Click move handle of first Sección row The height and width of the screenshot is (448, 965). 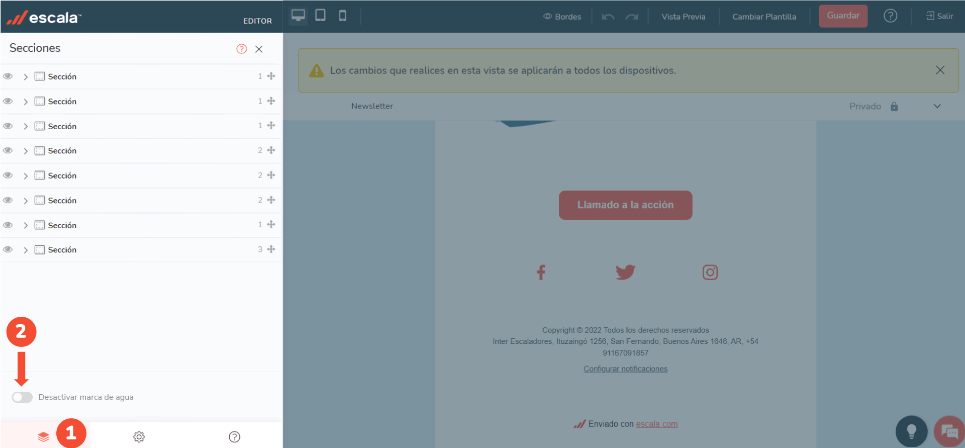click(271, 76)
